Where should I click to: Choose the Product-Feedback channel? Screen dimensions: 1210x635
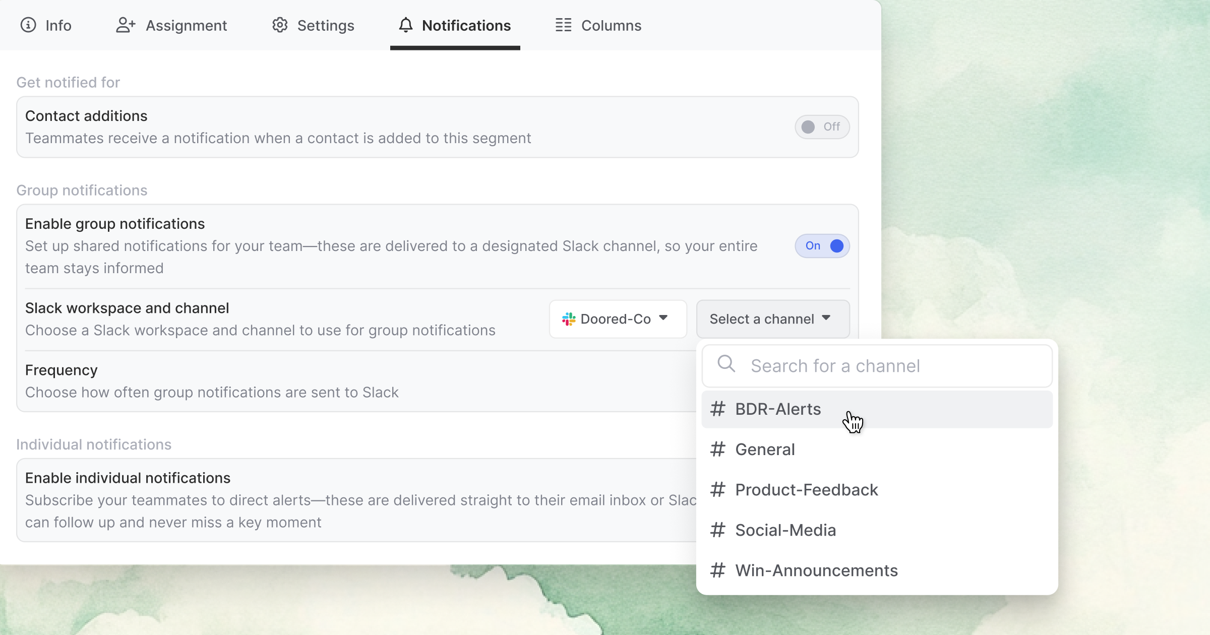(806, 489)
